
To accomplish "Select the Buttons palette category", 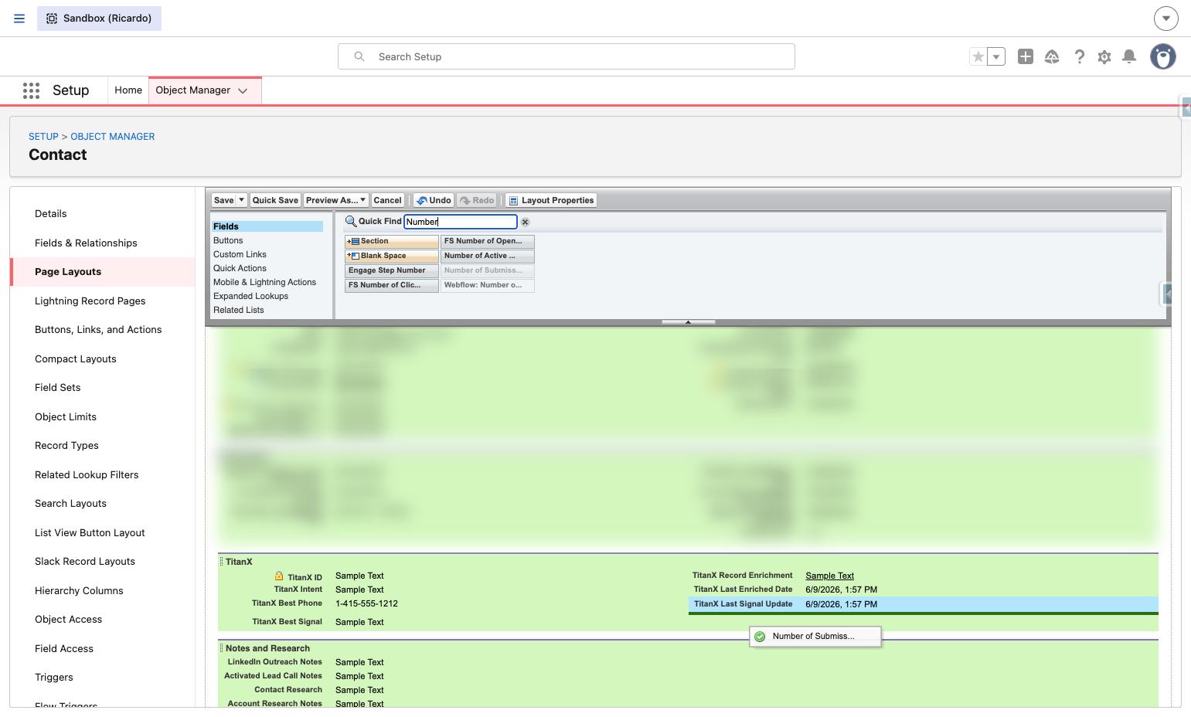I will pyautogui.click(x=229, y=240).
